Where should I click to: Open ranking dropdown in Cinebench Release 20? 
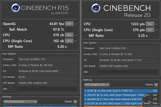pyautogui.click(x=97, y=85)
